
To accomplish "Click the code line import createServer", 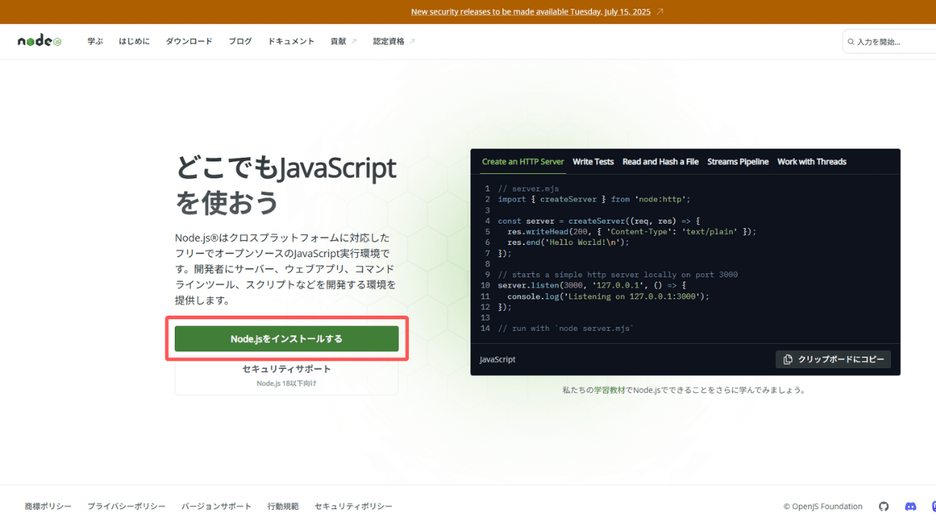I will (x=594, y=199).
